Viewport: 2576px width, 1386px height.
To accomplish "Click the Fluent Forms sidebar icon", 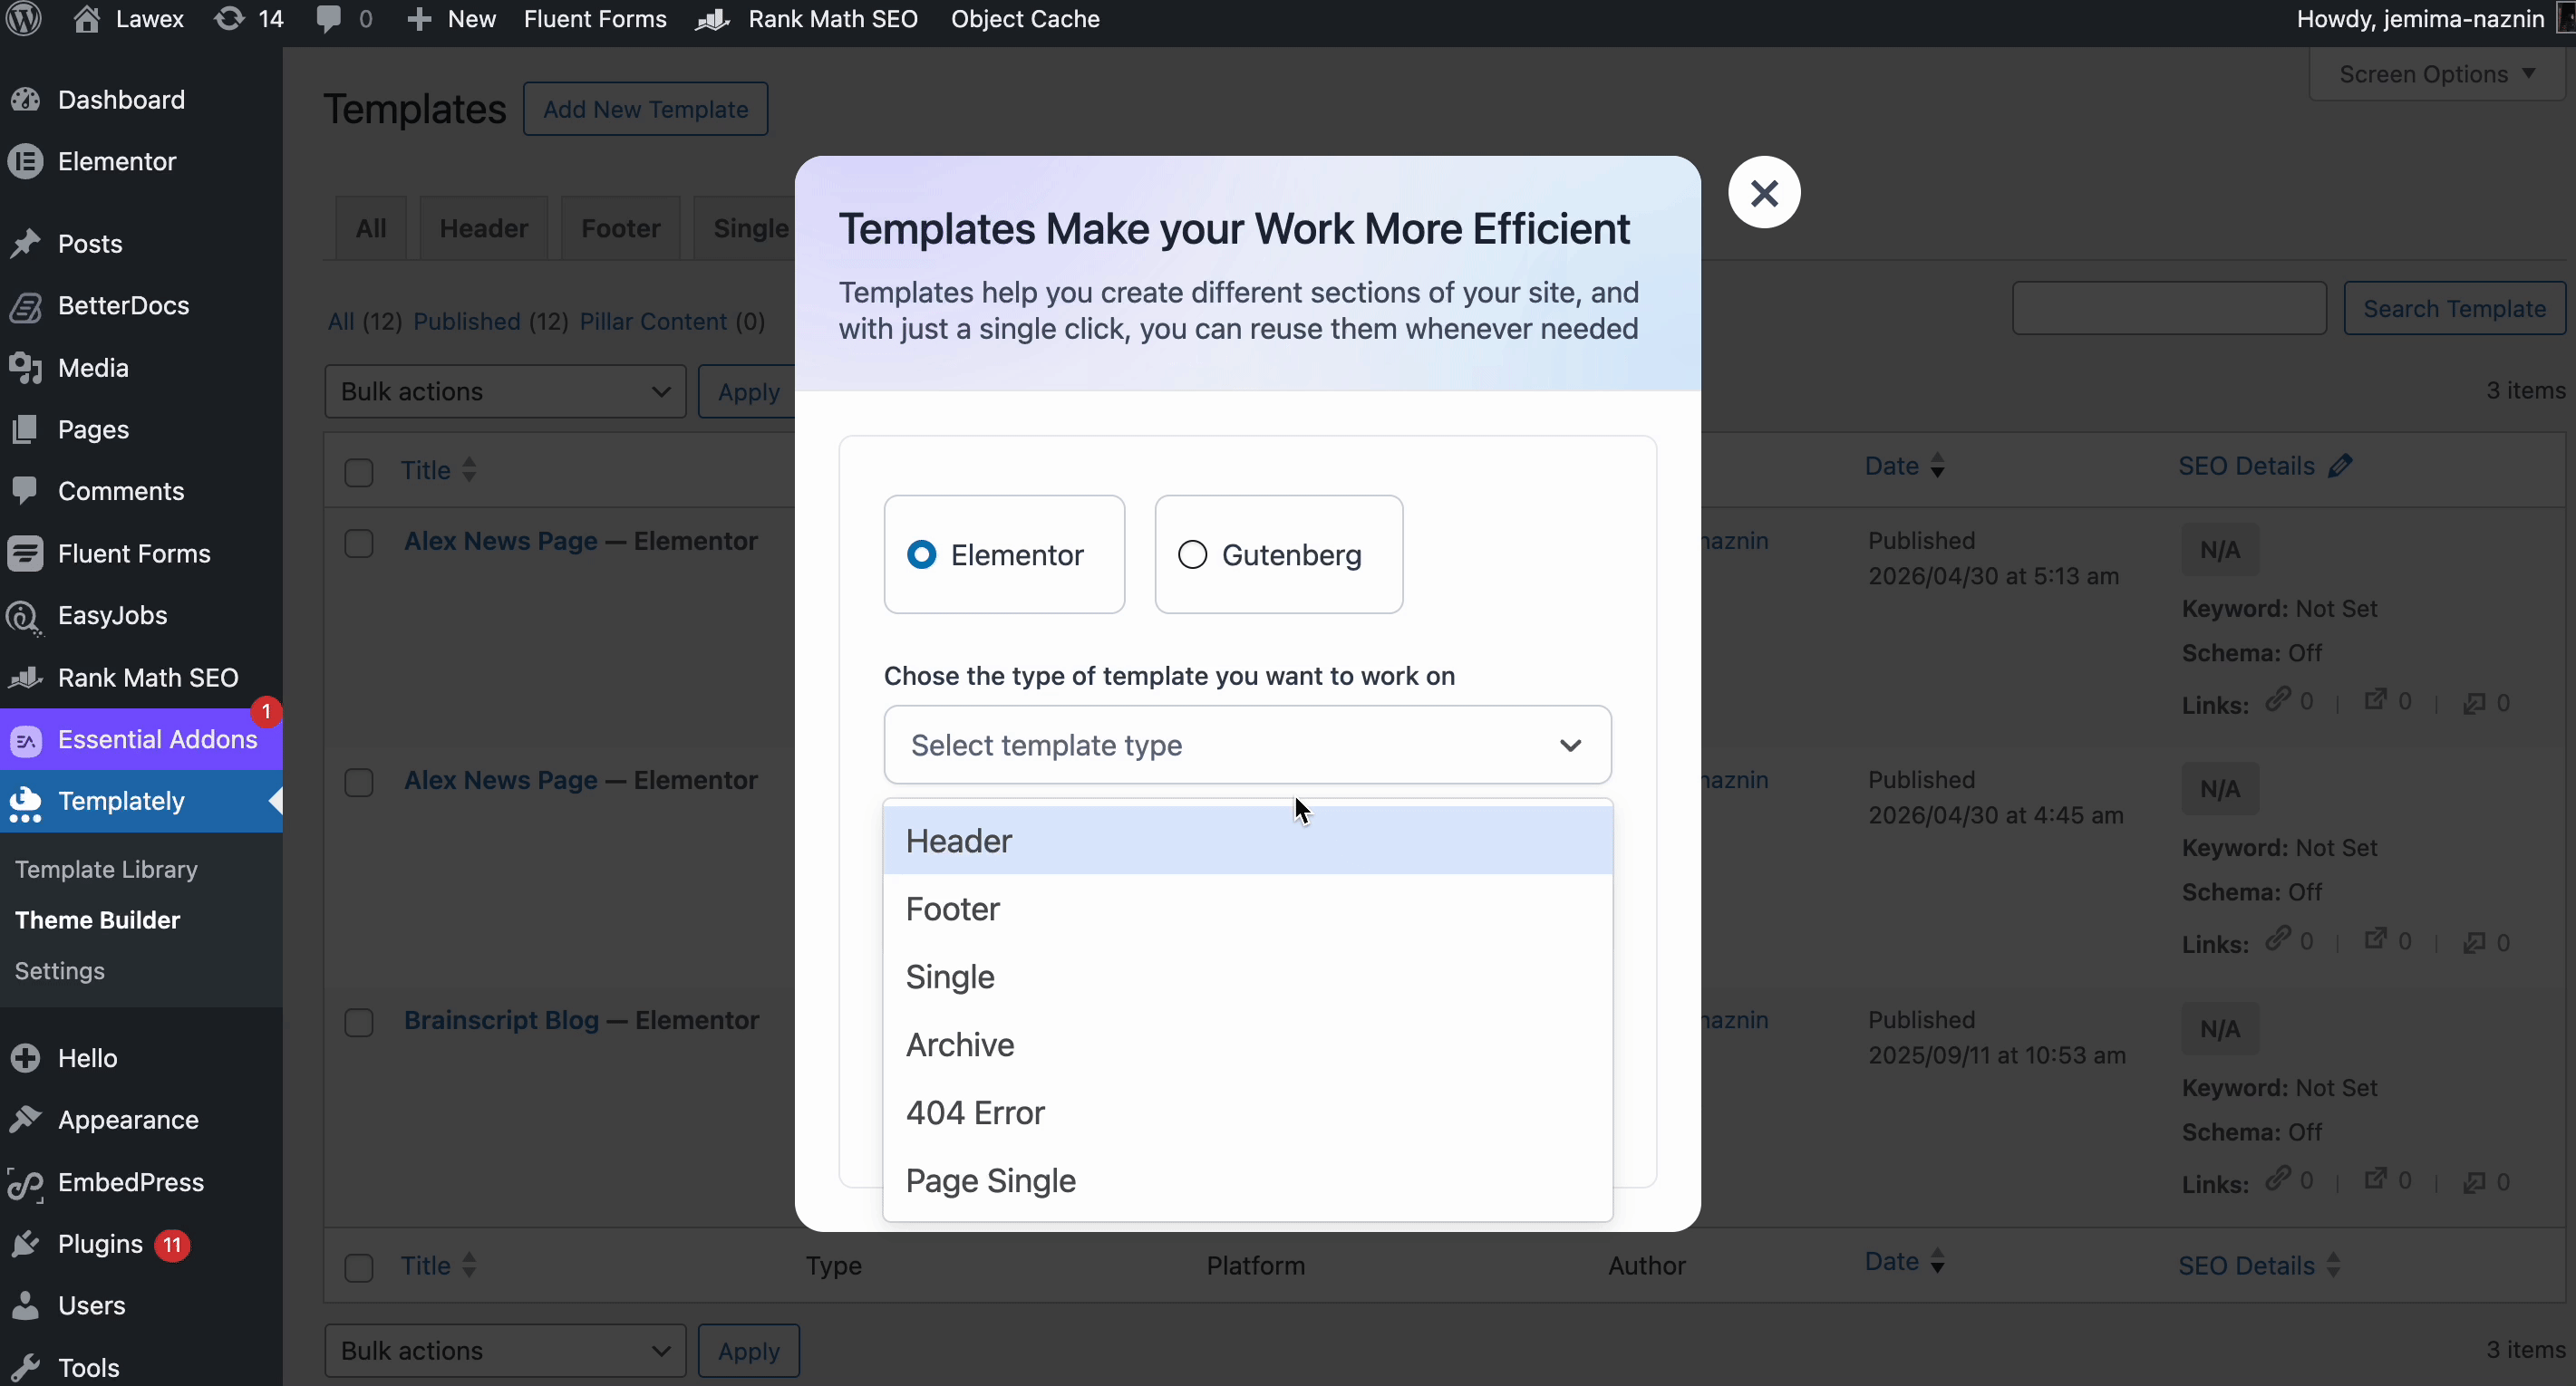I will (x=25, y=553).
